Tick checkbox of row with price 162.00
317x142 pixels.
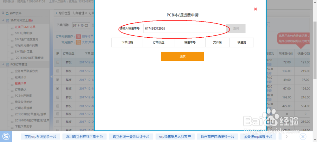pos(58,97)
